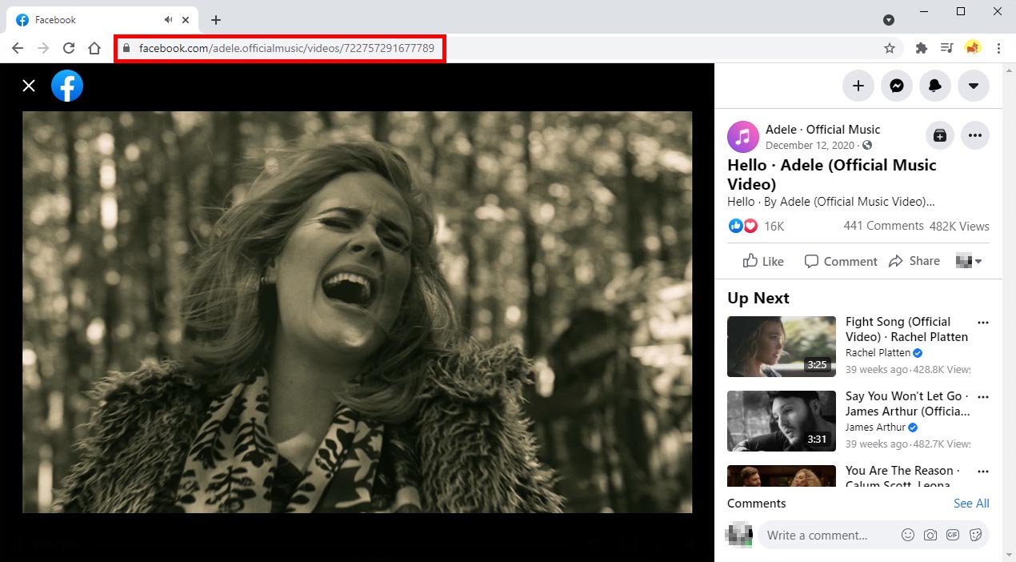View site info via the lock icon
Image resolution: width=1016 pixels, height=562 pixels.
tap(126, 48)
